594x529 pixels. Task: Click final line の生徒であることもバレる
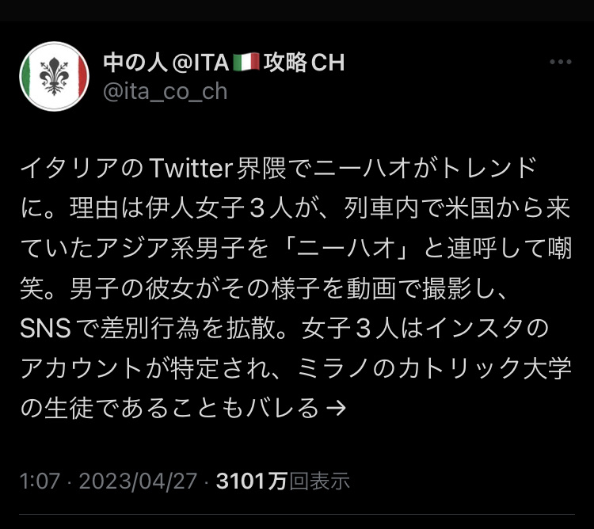[x=169, y=408]
